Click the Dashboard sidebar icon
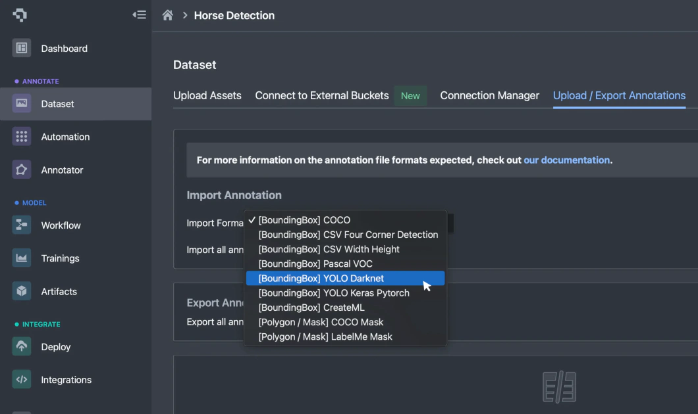The image size is (698, 414). pyautogui.click(x=22, y=48)
